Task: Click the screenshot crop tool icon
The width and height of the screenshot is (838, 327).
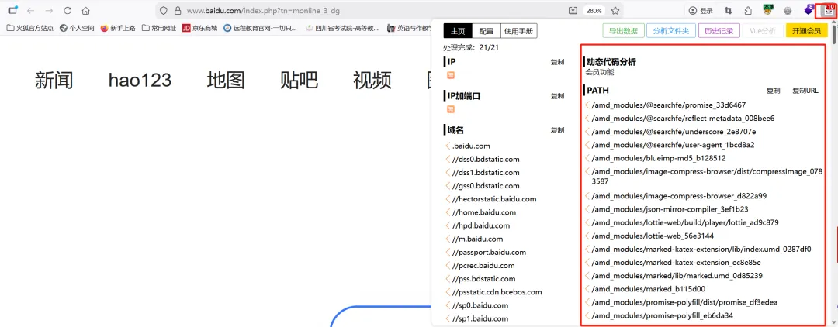Action: point(729,11)
